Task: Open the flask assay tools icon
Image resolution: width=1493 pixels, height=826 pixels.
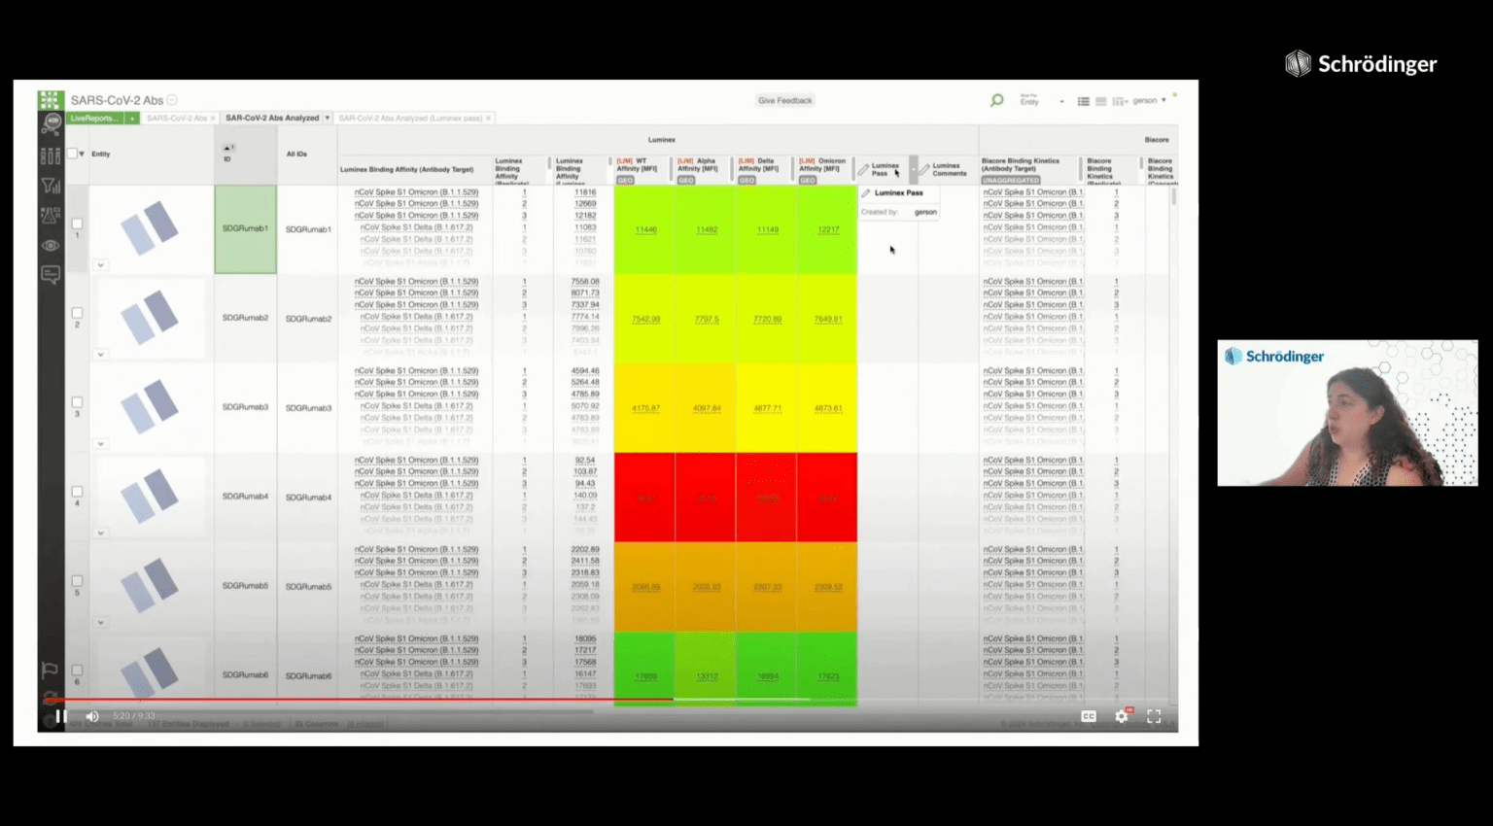Action: click(51, 216)
